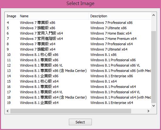The width and height of the screenshot is (161, 130).
Task: Click the horizontal scroll left arrow
Action: pos(8,111)
